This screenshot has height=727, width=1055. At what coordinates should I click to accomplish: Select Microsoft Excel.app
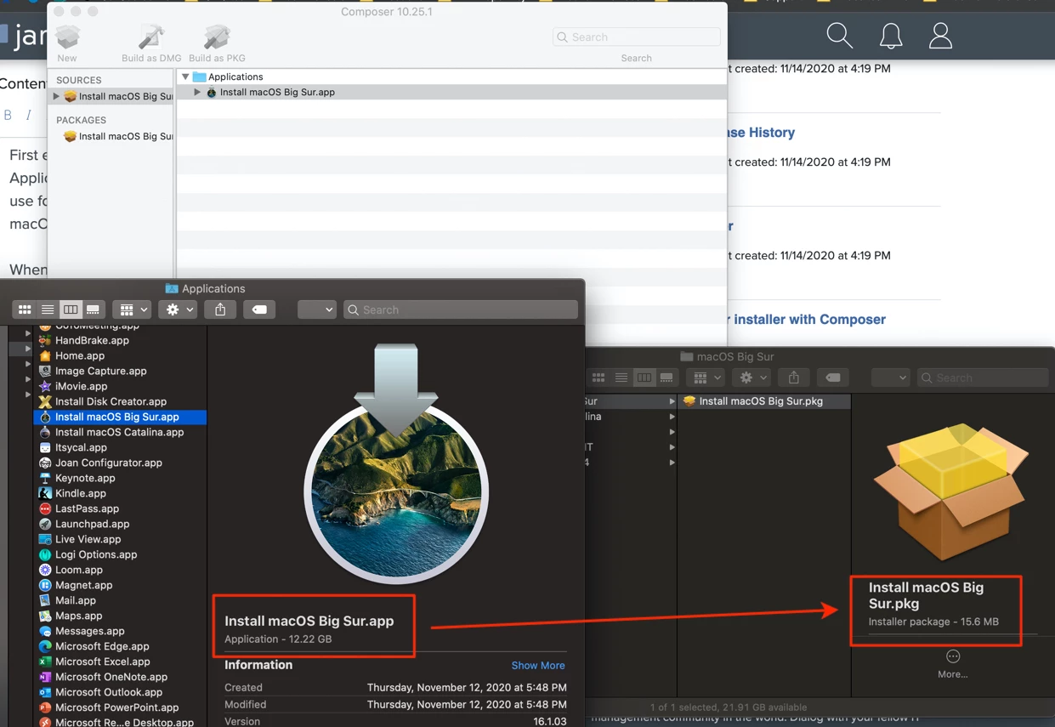(120, 662)
